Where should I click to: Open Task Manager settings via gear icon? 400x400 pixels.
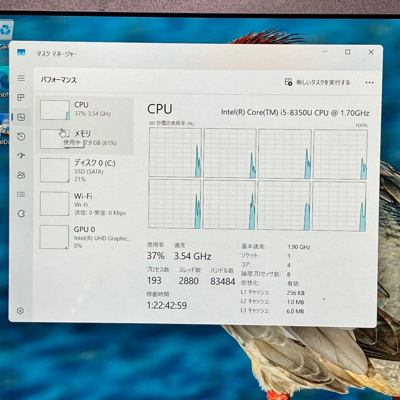[20, 310]
